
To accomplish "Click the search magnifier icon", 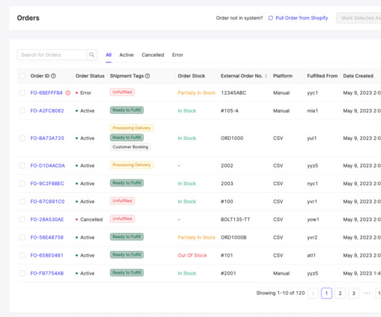I will click(92, 55).
